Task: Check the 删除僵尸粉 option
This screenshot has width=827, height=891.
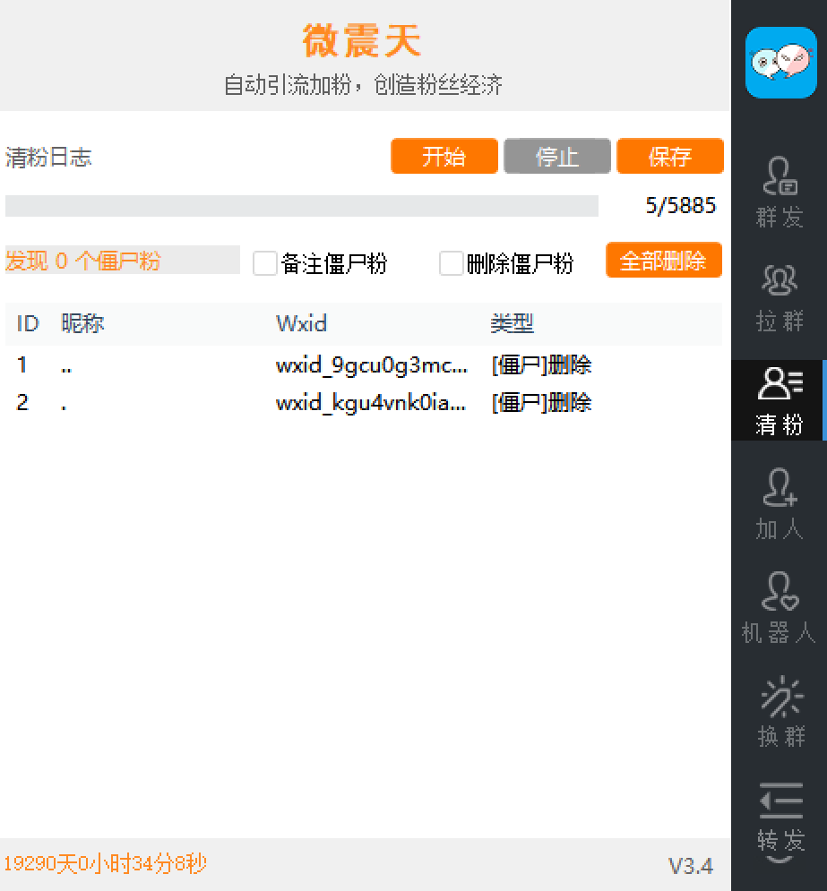Action: coord(452,262)
